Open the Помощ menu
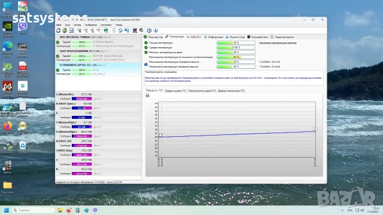383x215 pixels. click(119, 25)
